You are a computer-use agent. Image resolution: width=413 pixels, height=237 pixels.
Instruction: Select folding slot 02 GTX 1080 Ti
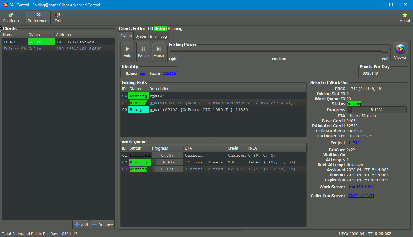click(213, 110)
